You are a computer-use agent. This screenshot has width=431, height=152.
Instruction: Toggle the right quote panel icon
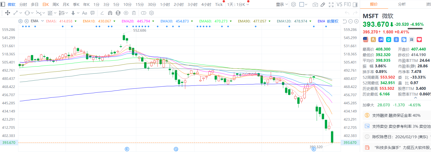tap(355, 5)
